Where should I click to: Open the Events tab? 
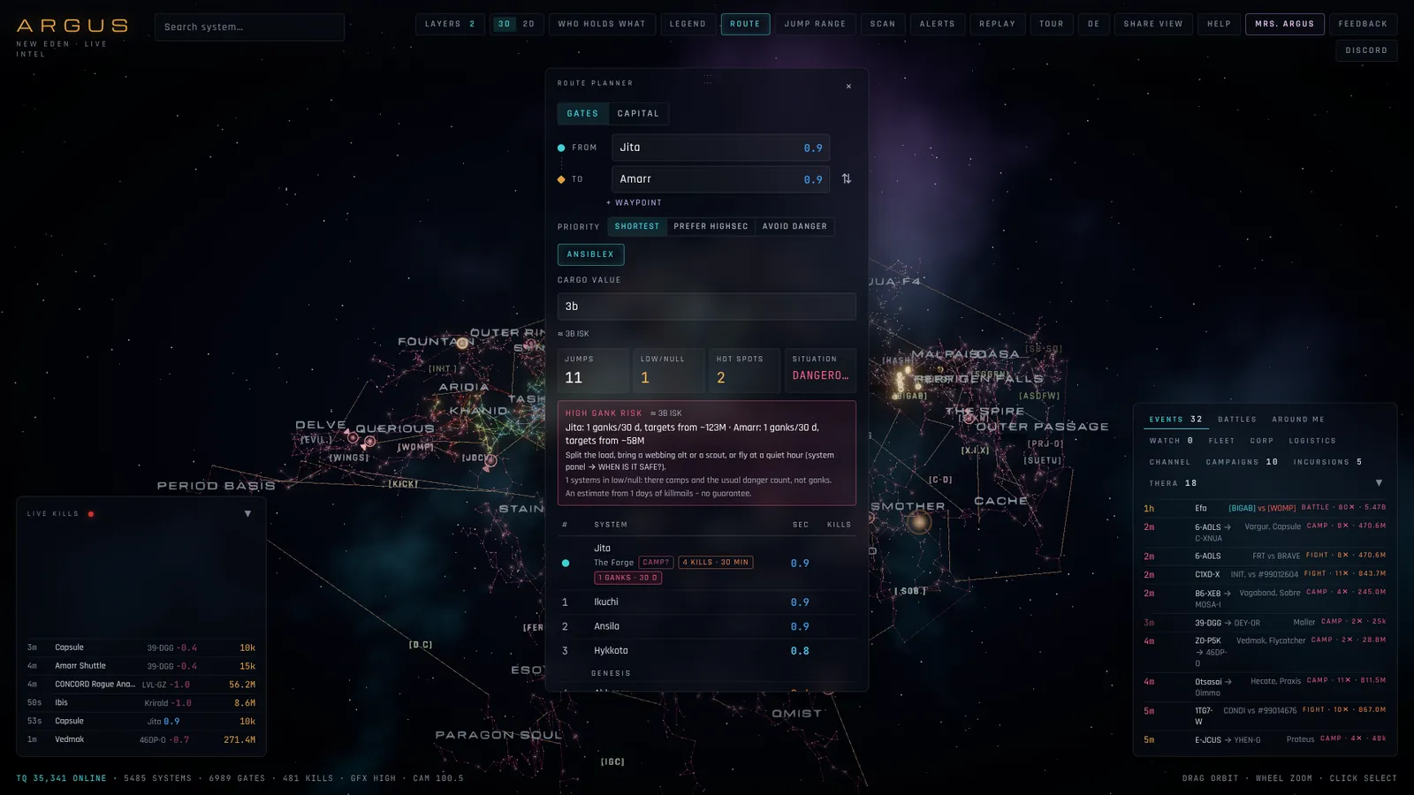(x=1175, y=420)
